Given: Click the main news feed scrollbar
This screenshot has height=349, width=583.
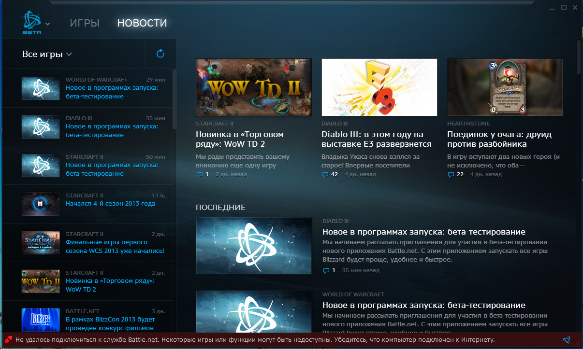Looking at the screenshot, I should click(x=579, y=57).
